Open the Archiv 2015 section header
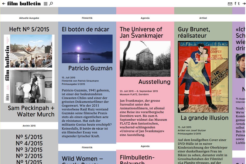Image resolution: width=246 pixels, height=164 pixels. click(29, 126)
